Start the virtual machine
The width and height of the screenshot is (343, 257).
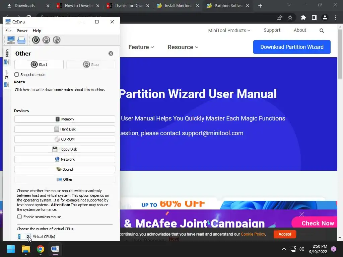39,65
